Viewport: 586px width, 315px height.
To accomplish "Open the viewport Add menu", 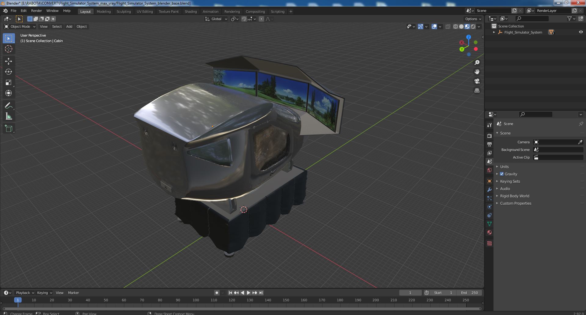I will pos(69,27).
